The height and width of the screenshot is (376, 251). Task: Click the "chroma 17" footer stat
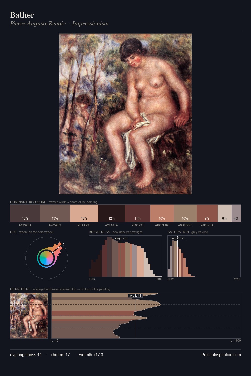[x=60, y=355]
